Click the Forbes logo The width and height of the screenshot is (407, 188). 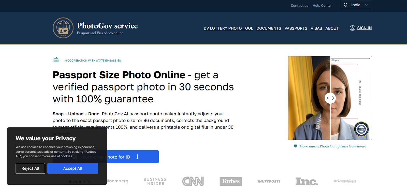pos(231,181)
